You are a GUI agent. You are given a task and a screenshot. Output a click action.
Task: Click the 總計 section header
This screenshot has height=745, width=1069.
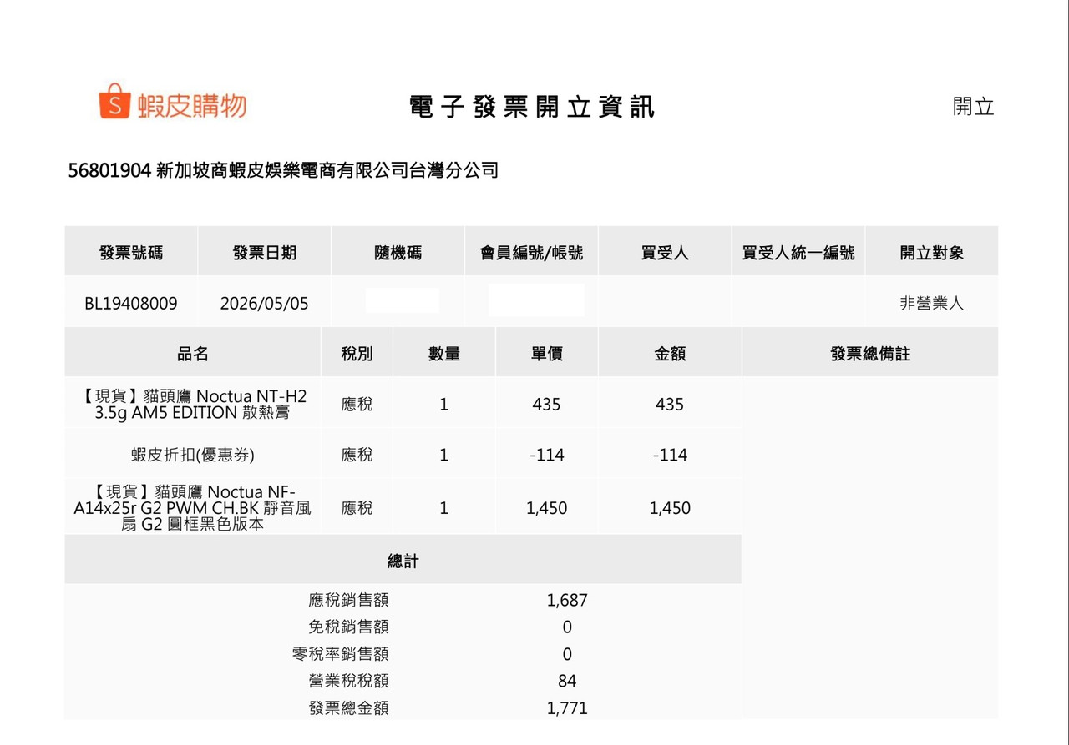coord(403,561)
